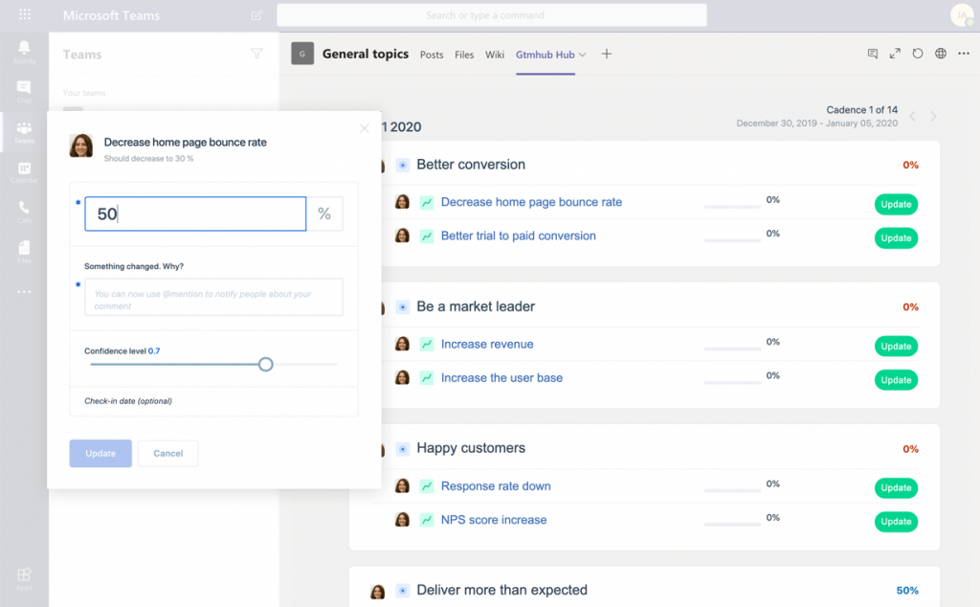This screenshot has height=607, width=980.
Task: Cancel the update dialog
Action: [168, 453]
